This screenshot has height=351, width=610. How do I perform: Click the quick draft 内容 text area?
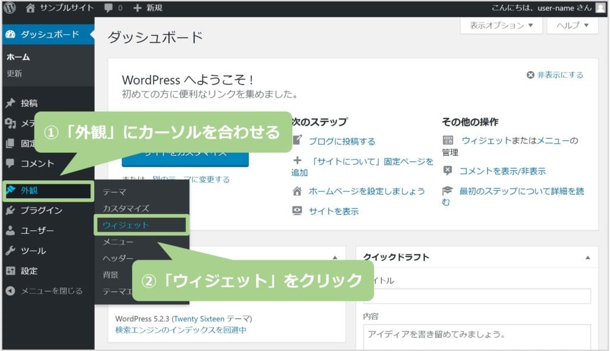[x=477, y=337]
